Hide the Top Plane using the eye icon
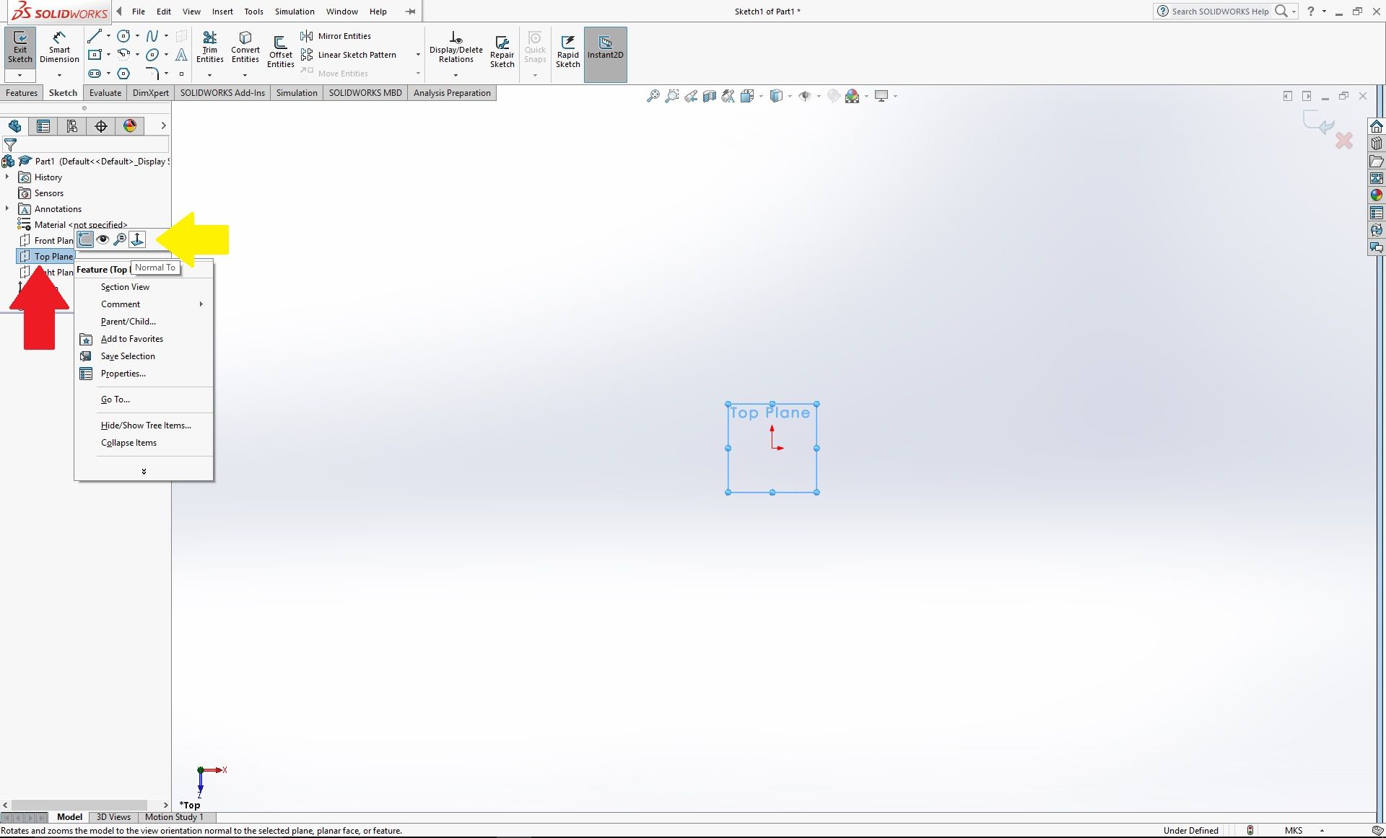1386x838 pixels. tap(103, 239)
